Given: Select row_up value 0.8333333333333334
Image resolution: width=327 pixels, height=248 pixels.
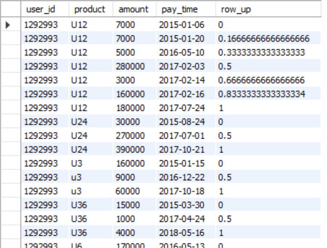Looking at the screenshot, I should pos(268,94).
